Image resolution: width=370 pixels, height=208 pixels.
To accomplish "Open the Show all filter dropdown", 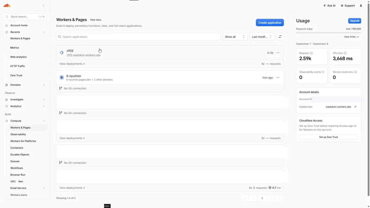I will click(235, 37).
